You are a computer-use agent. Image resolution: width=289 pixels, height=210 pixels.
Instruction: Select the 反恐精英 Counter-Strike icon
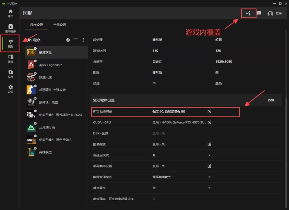[x=31, y=90]
